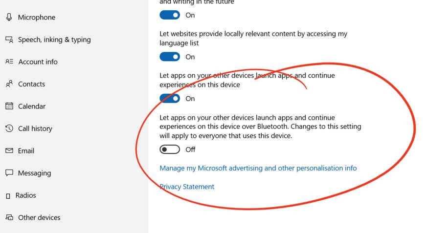Click the Account info icon

(9, 62)
